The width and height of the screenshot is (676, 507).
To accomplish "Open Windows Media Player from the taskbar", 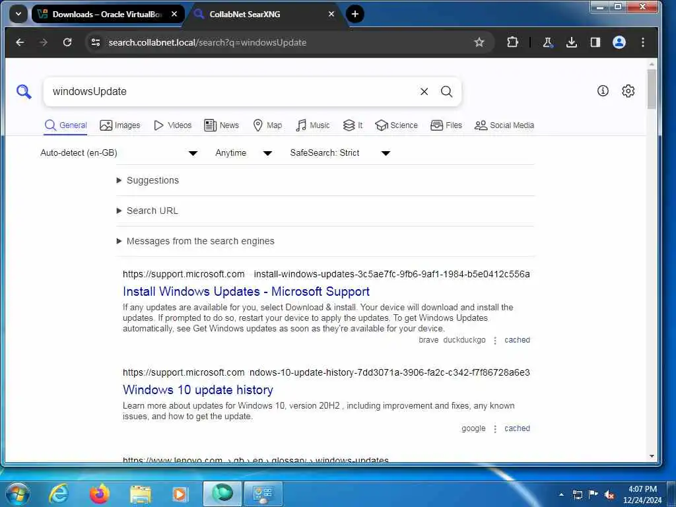I will [180, 494].
